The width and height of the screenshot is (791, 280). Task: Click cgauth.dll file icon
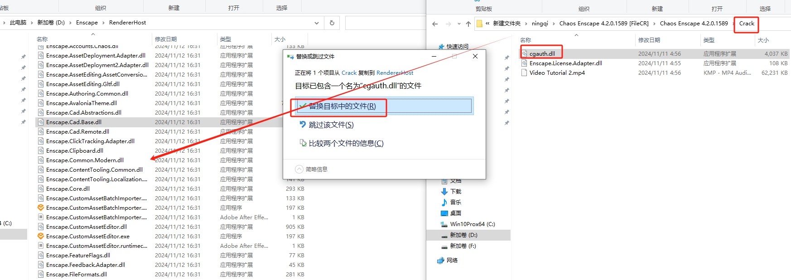(x=525, y=53)
